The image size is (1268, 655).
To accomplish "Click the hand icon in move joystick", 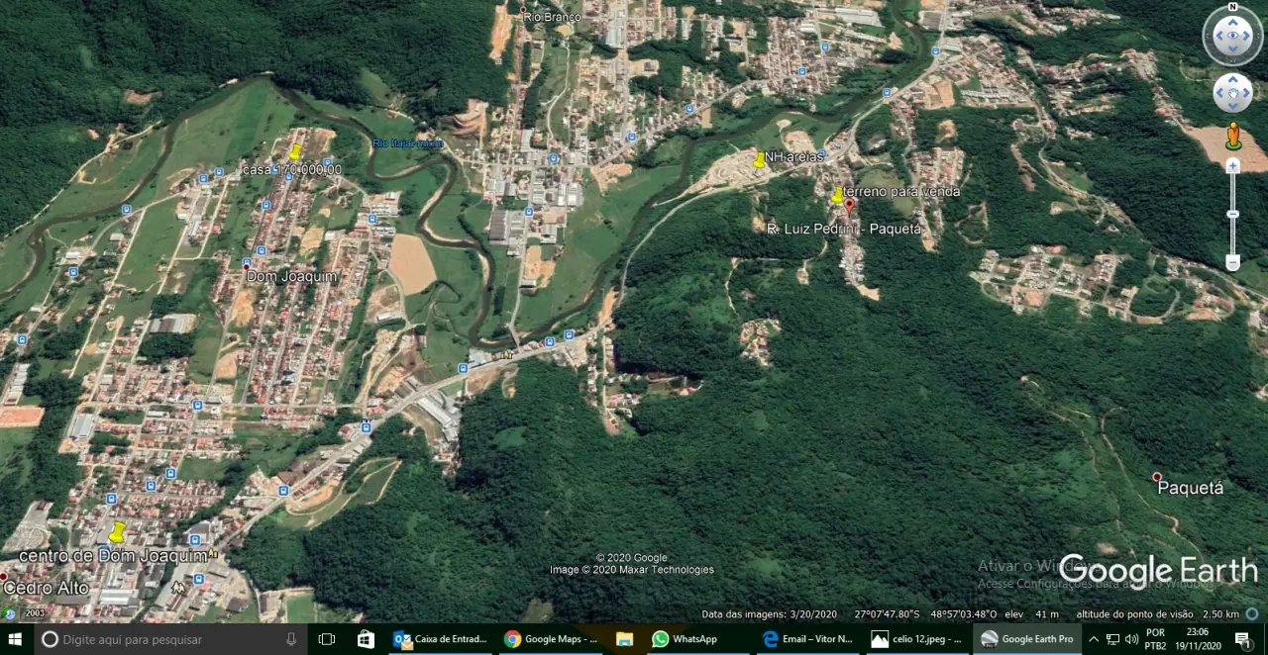I will [x=1232, y=93].
